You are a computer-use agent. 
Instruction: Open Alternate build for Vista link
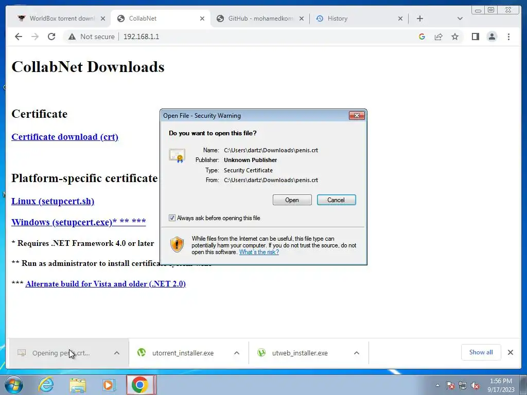pyautogui.click(x=106, y=284)
